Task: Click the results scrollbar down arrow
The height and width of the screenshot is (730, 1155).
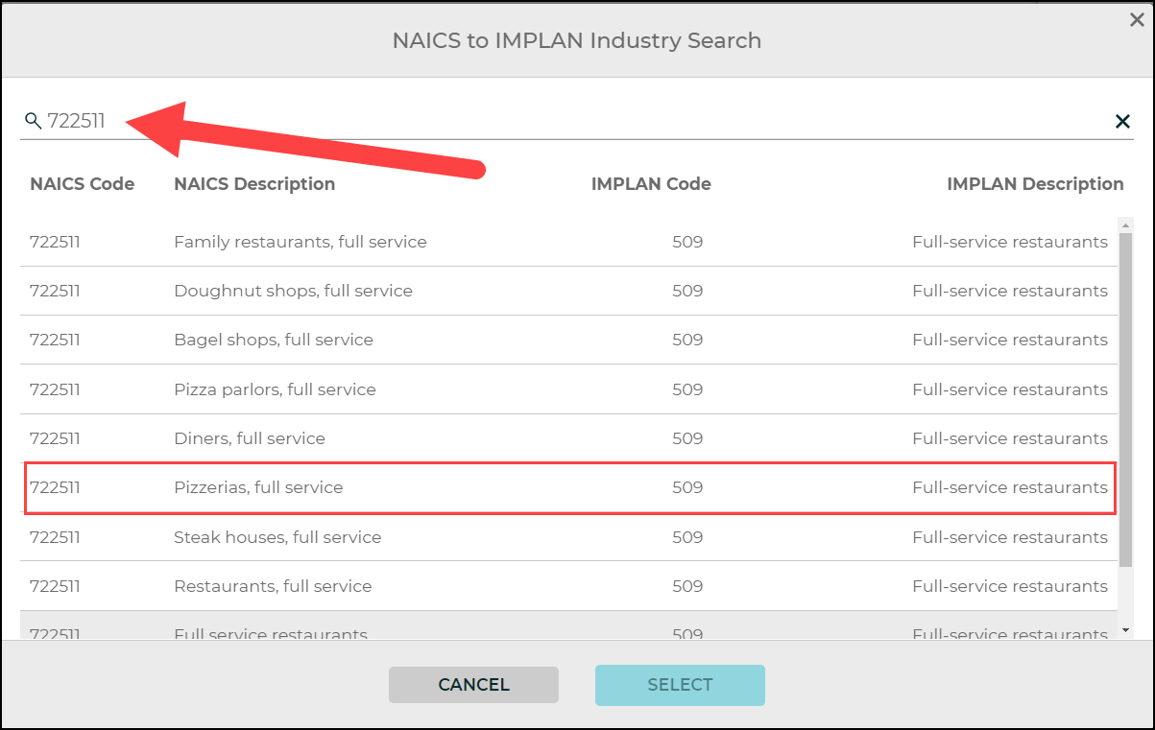Action: [x=1125, y=630]
